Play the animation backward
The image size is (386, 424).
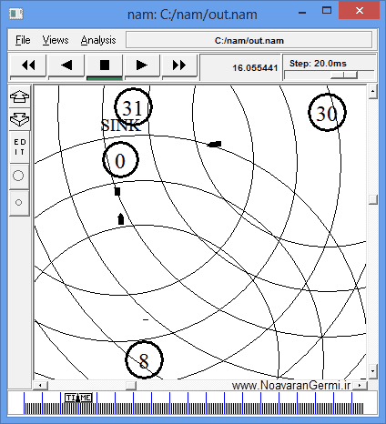pos(66,66)
